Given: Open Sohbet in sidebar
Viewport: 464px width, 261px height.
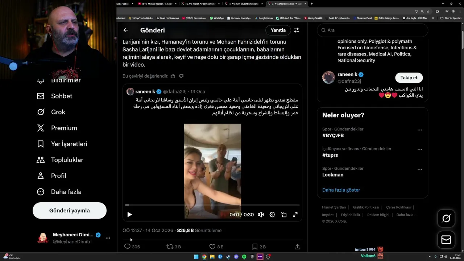Looking at the screenshot, I should tap(54, 96).
